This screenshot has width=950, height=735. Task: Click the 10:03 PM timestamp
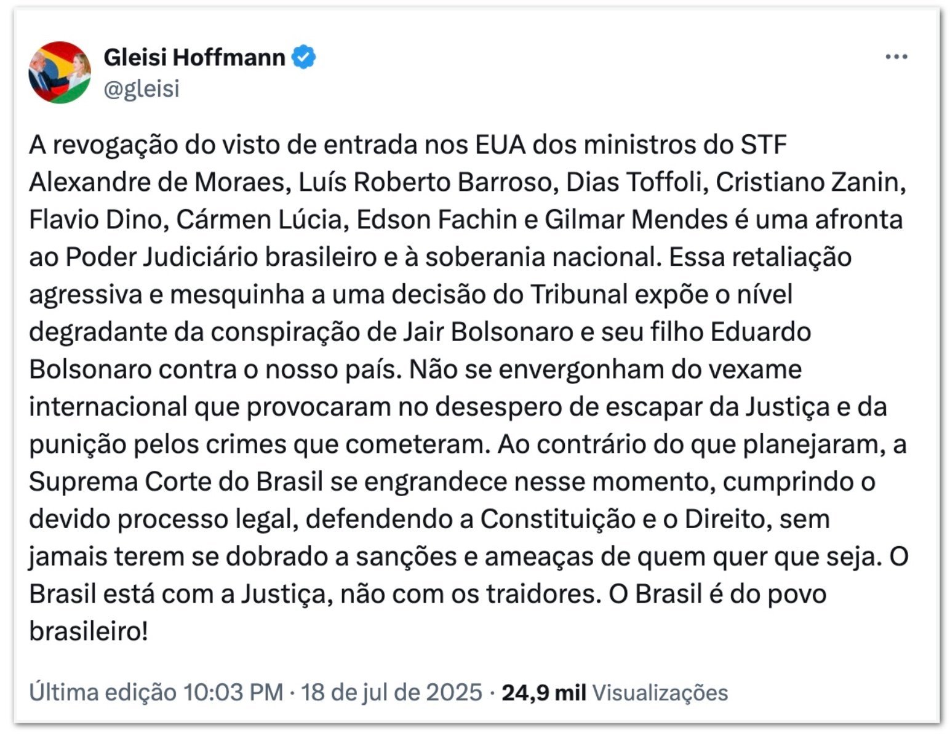(x=234, y=693)
